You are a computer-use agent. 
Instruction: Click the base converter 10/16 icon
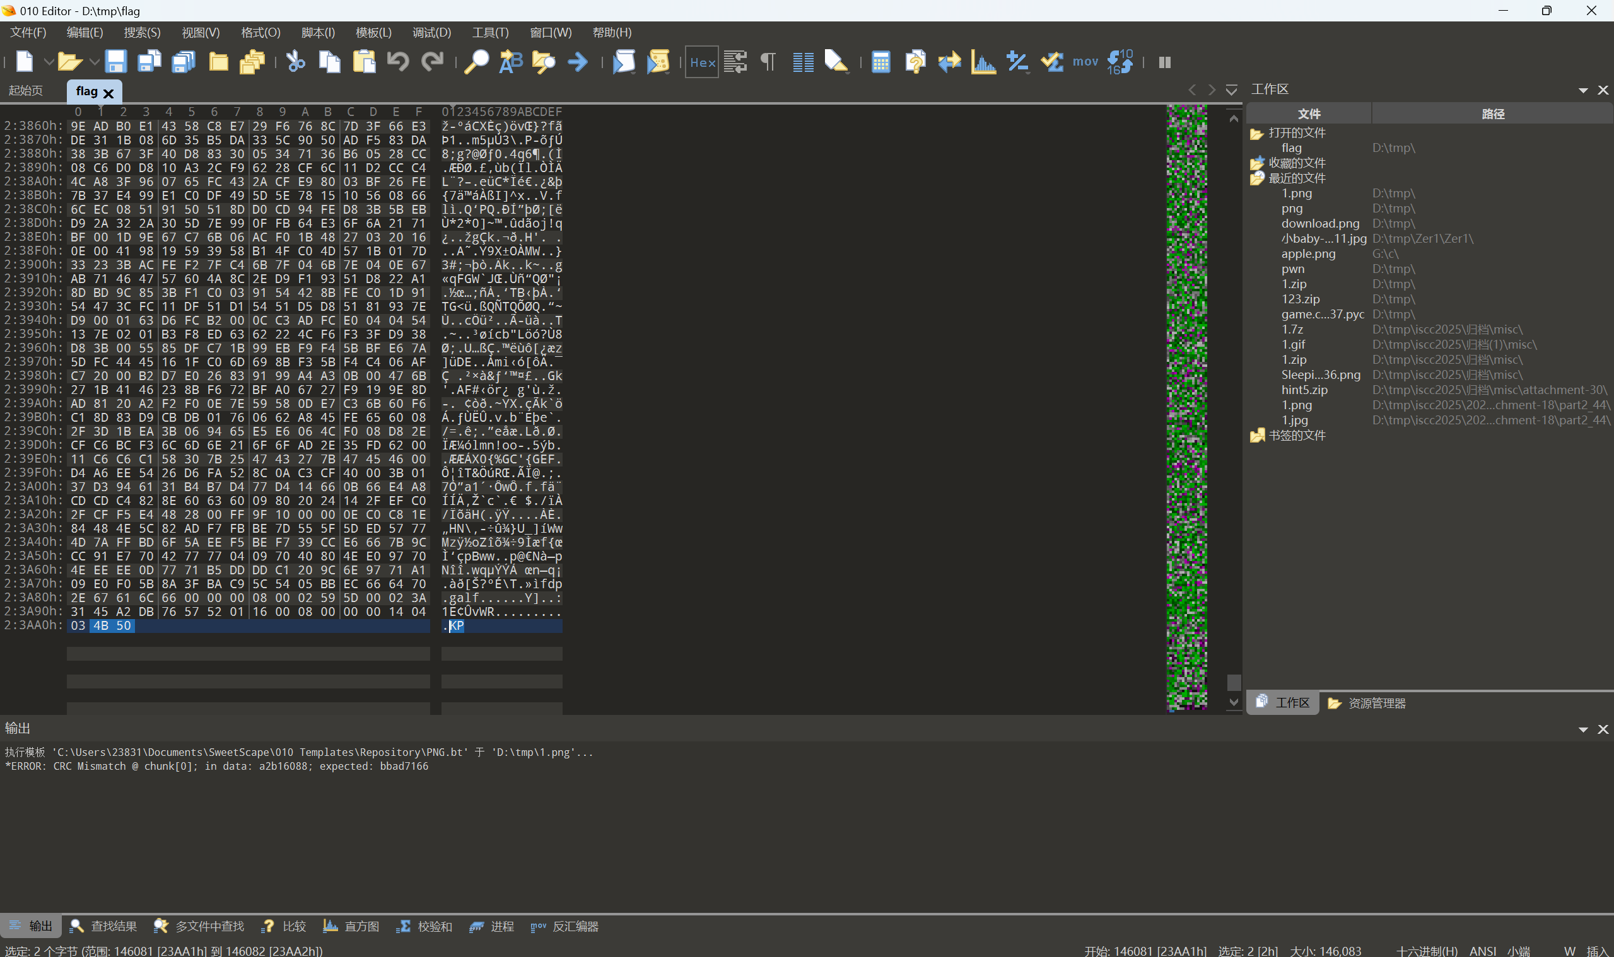[x=1120, y=62]
